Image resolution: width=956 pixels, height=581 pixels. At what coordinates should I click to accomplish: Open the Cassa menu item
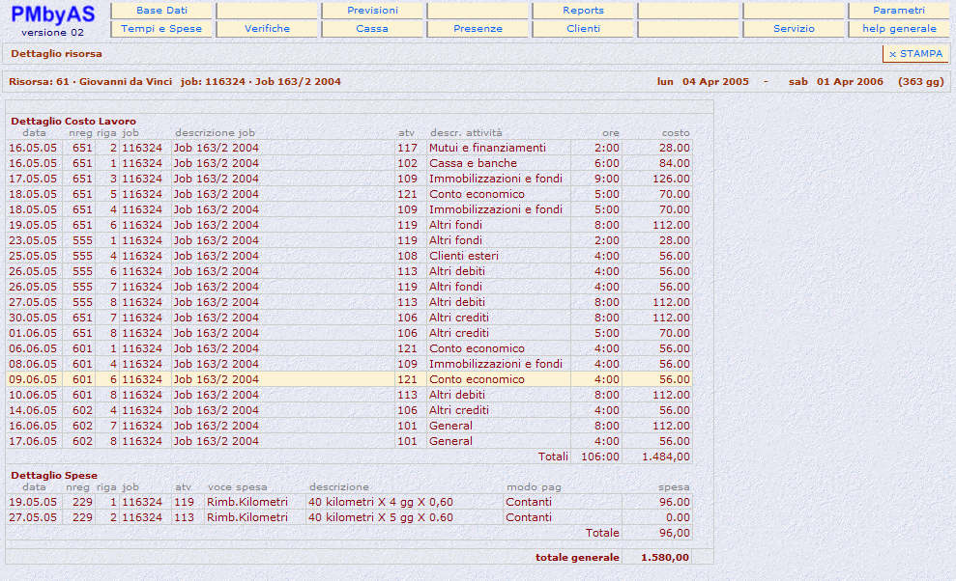(372, 29)
